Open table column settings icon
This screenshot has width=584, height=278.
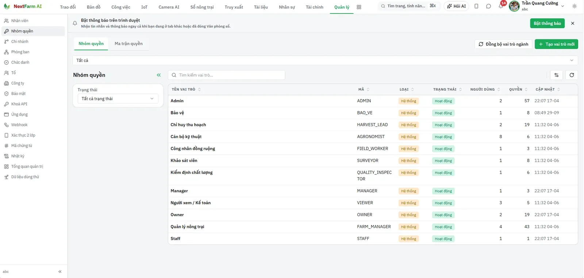point(556,75)
